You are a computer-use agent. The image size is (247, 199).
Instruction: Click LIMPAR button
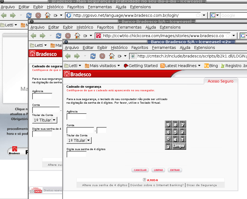pos(158,170)
